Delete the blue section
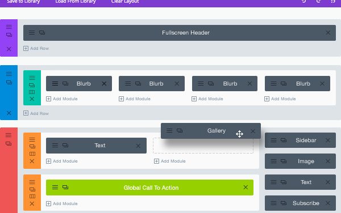This screenshot has height=213, width=341. (9, 113)
